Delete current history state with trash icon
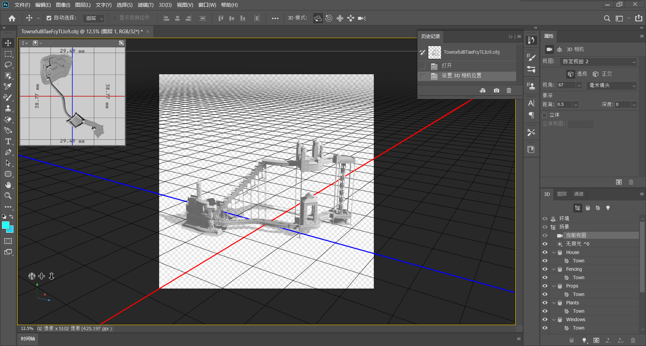The image size is (646, 346). click(509, 90)
